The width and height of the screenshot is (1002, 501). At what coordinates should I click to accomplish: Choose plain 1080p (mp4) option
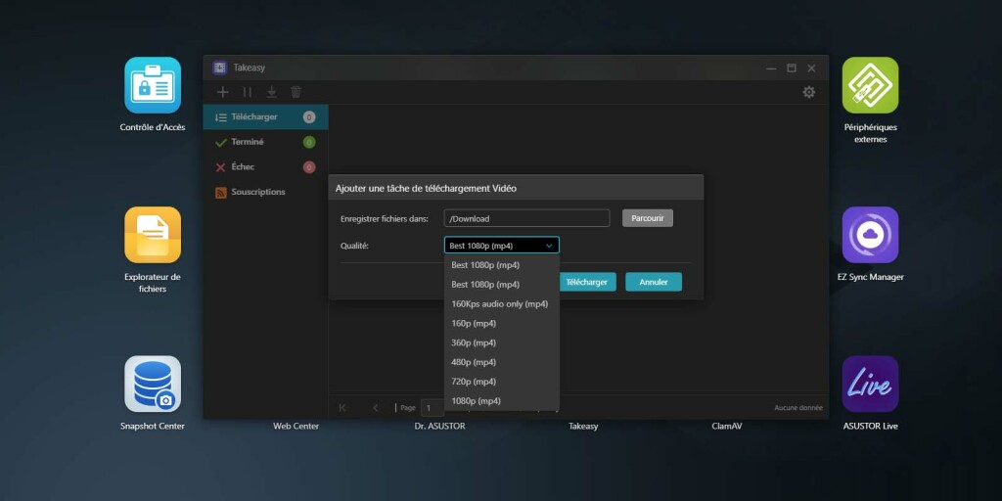tap(502, 400)
